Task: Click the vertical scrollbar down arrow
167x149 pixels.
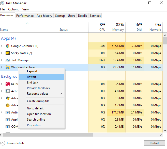Action: tap(165, 130)
